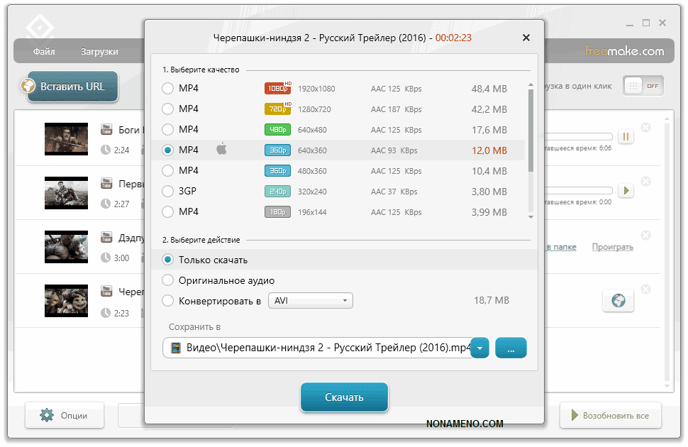This screenshot has width=688, height=447.
Task: Close the quality dialog with X
Action: (526, 38)
